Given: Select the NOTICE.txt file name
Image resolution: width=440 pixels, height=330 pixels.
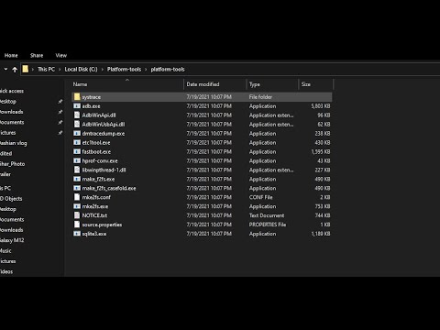Looking at the screenshot, I should pos(94,215).
